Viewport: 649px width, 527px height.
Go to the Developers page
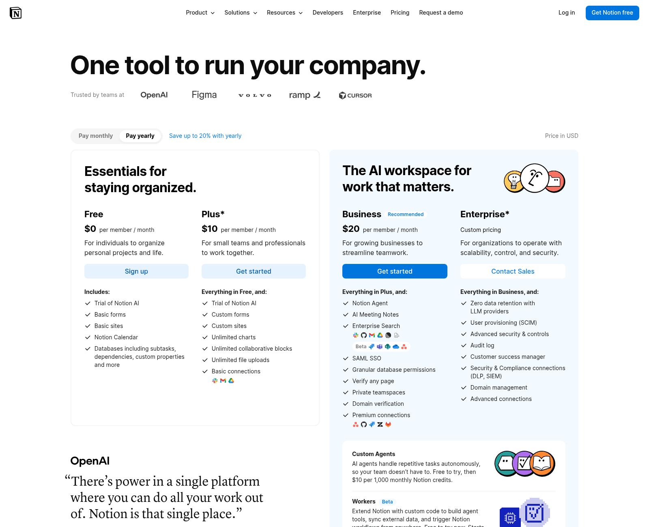[x=328, y=13]
